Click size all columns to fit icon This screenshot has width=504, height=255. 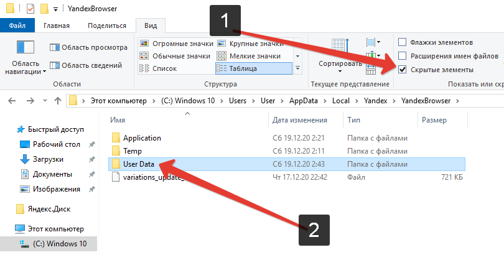click(371, 70)
